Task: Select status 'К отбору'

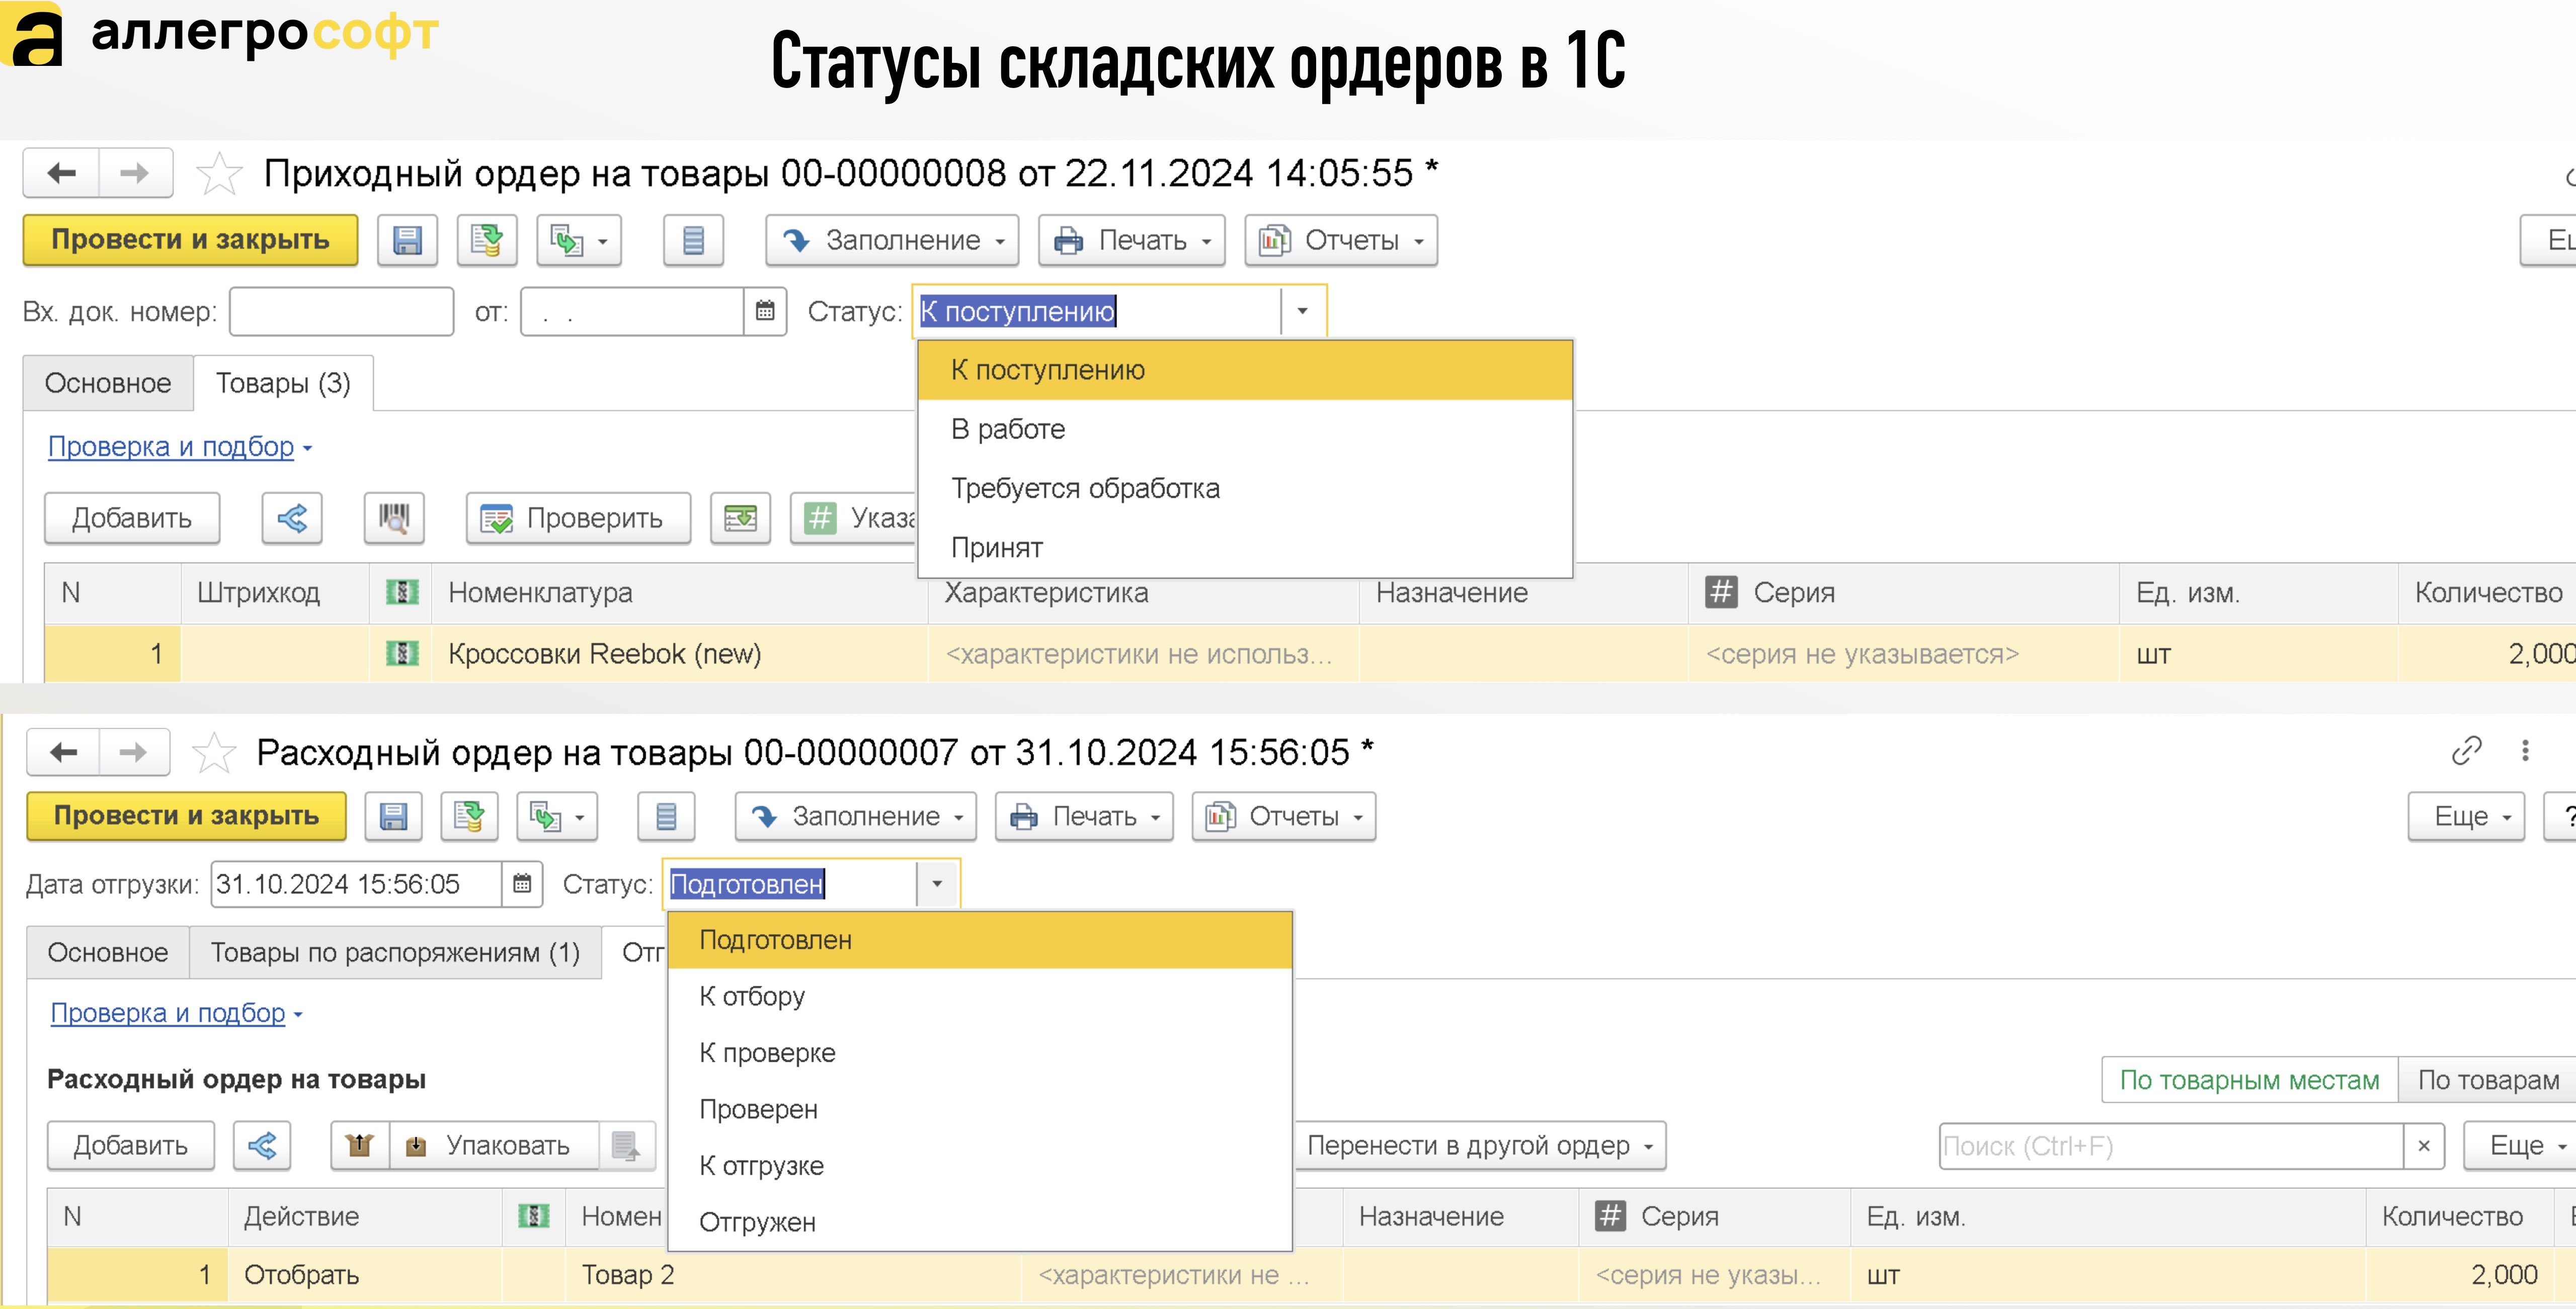Action: [980, 996]
